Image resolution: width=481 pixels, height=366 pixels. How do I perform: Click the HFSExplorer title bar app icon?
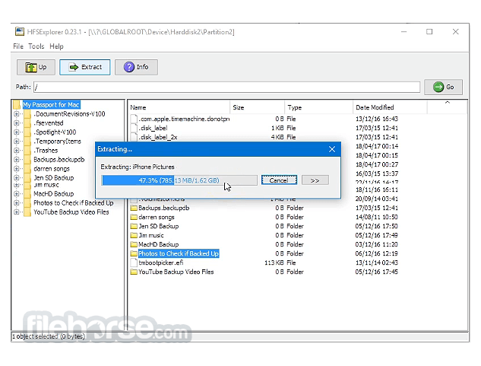(x=20, y=32)
